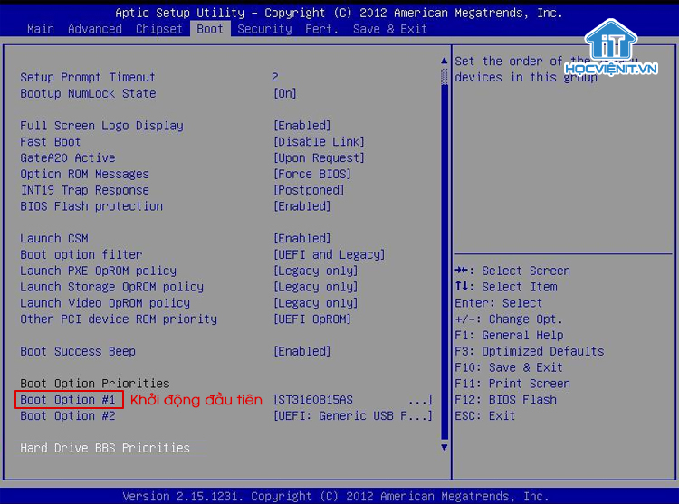Select GateA20 Active setting
The image size is (679, 504).
[68, 158]
